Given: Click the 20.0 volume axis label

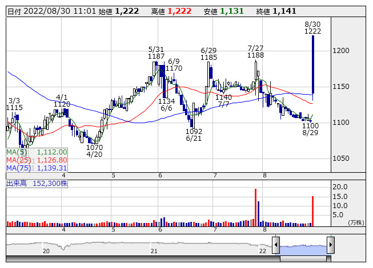Looking at the screenshot, I should (340, 187).
